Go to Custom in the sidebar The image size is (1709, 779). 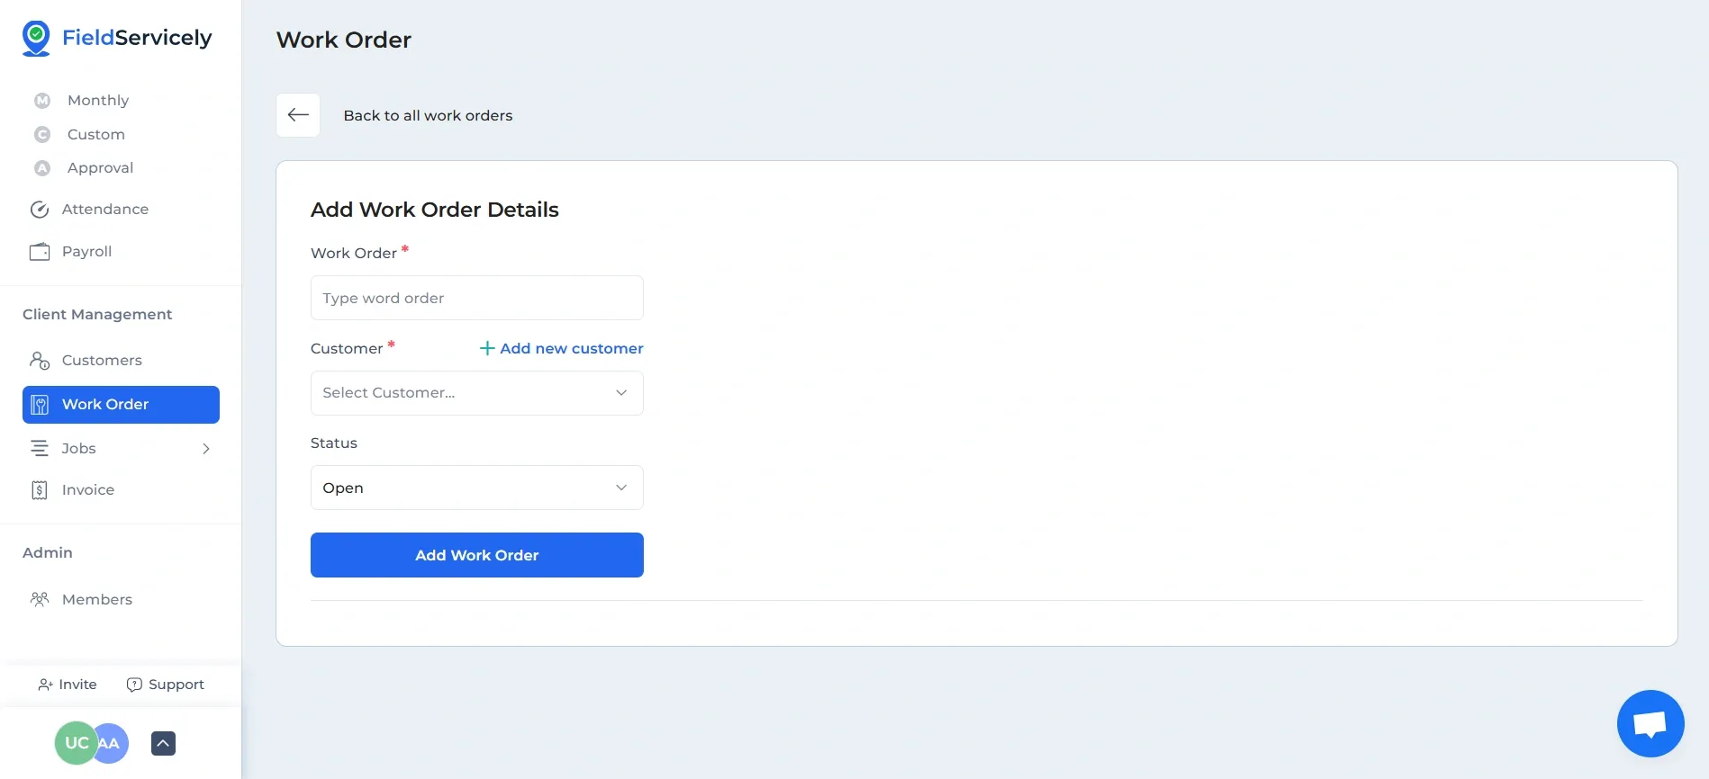pyautogui.click(x=95, y=135)
